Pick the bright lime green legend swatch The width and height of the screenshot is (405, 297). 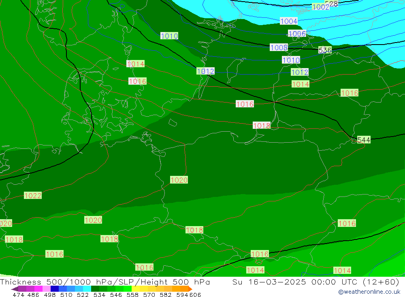pyautogui.click(x=128, y=289)
